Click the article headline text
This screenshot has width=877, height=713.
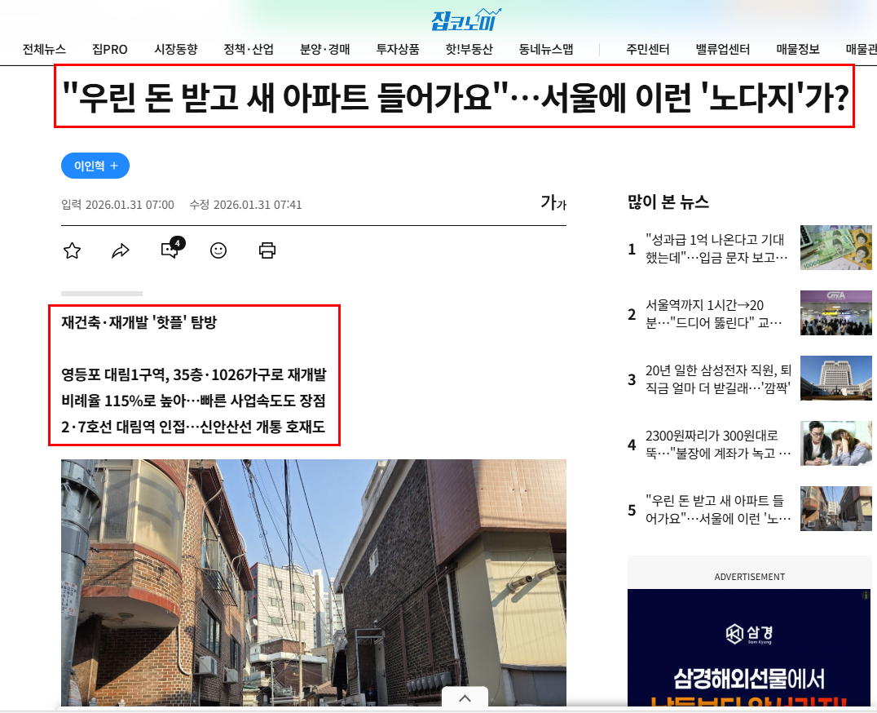coord(455,97)
